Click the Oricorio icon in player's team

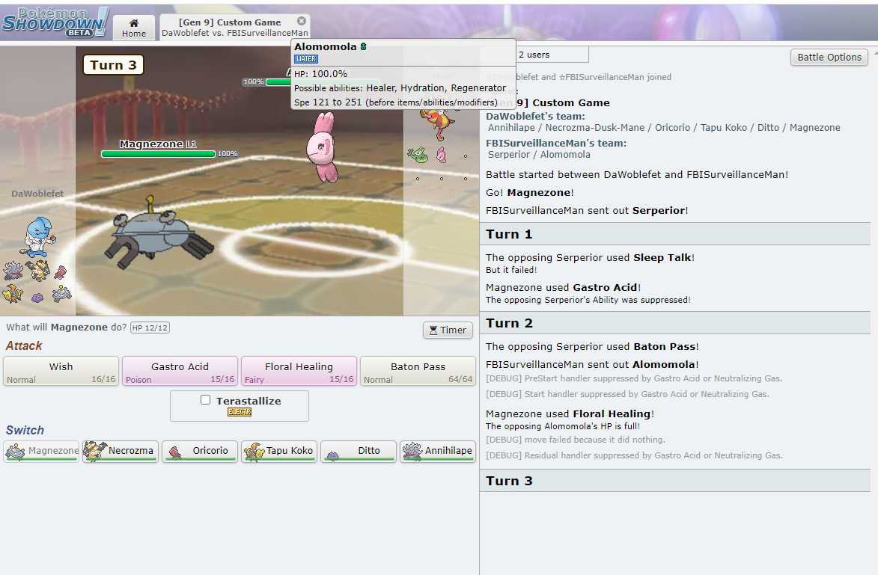(61, 272)
